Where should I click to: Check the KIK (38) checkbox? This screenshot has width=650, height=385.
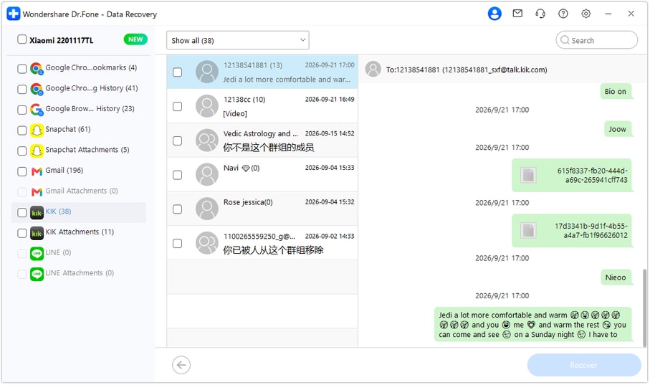pos(22,212)
